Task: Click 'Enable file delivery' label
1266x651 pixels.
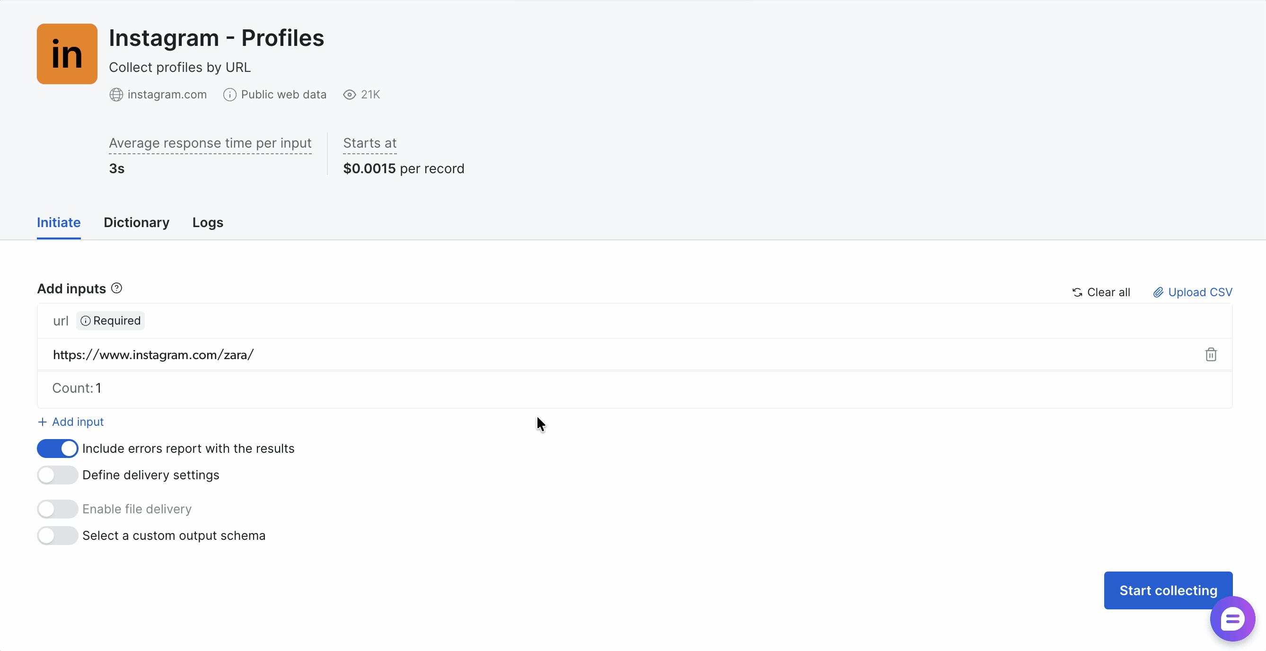Action: 137,509
